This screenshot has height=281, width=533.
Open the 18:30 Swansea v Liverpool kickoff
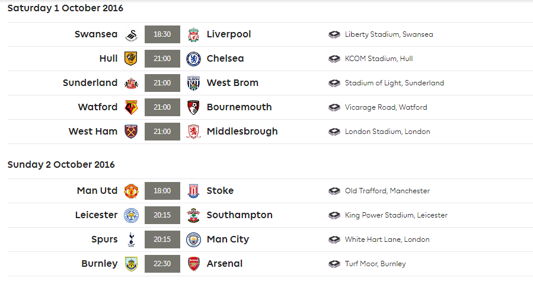[x=162, y=34]
